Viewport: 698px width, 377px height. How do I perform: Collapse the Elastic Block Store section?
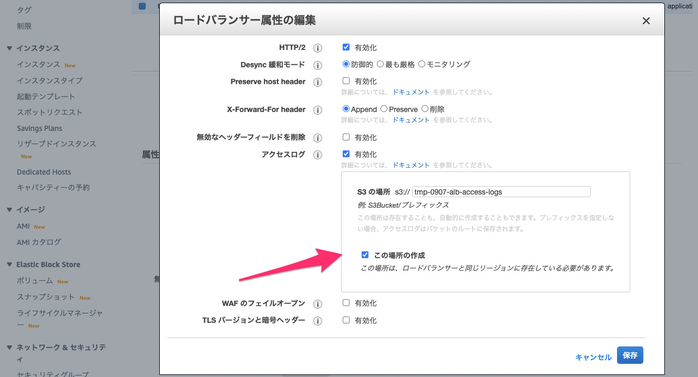tap(9, 264)
